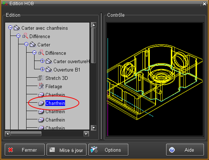Image resolution: width=209 pixels, height=160 pixels.
Task: Click the Carter ouvertureH solid icon
Action: [49, 61]
